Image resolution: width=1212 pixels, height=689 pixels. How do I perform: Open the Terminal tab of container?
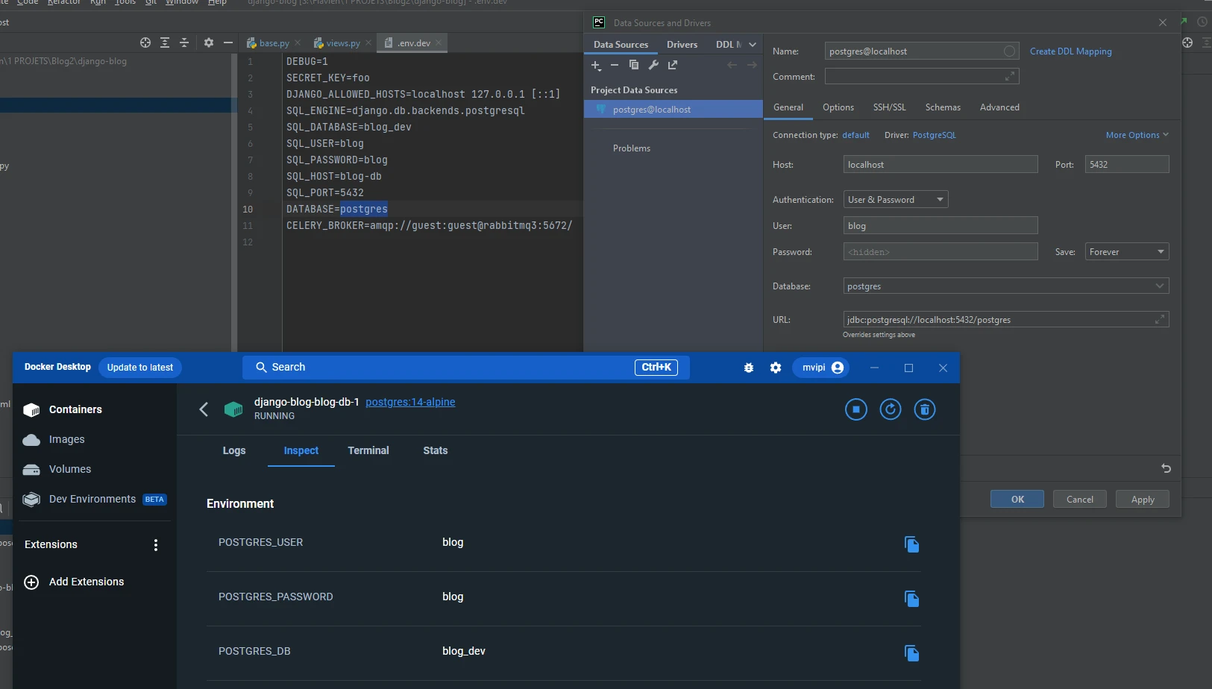point(368,450)
